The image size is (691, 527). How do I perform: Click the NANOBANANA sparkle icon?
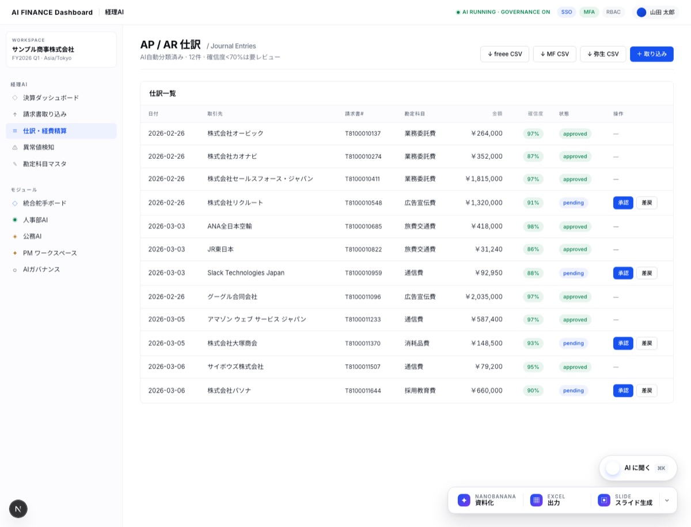click(464, 500)
